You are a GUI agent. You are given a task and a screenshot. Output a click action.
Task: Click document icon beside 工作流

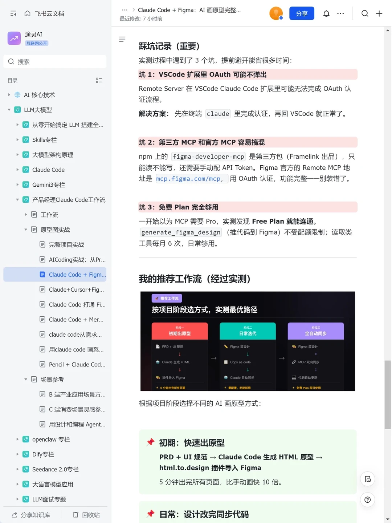pyautogui.click(x=34, y=215)
